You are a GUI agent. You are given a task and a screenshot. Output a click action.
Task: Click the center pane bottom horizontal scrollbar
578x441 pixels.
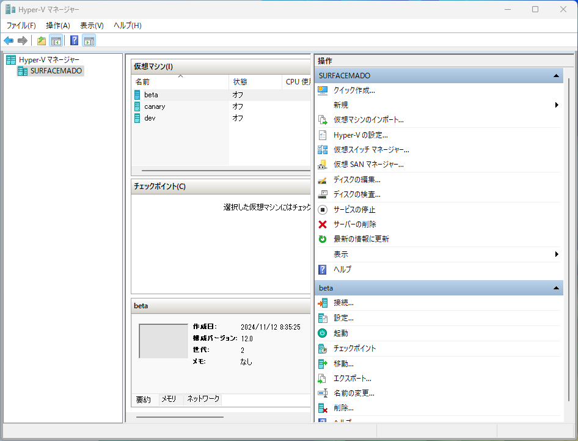pos(180,417)
